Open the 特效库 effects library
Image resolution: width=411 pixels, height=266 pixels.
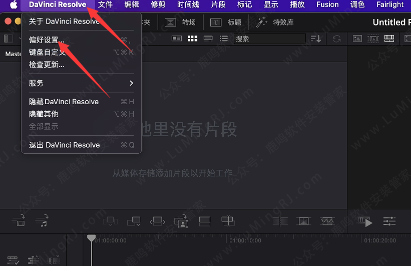(275, 23)
